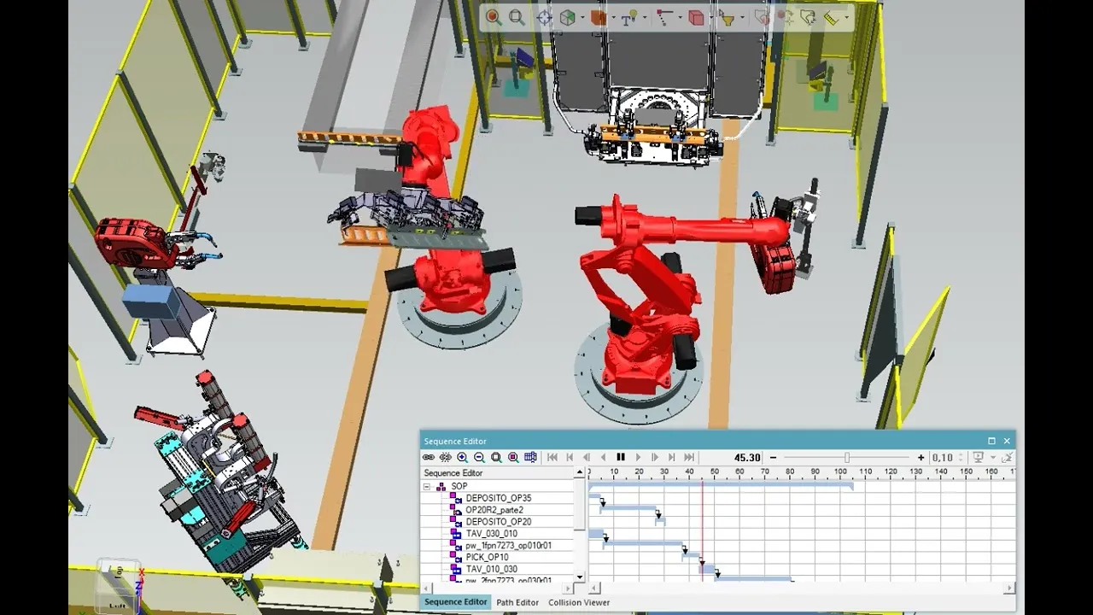
Task: Open the pick level dropdown arrow
Action: [680, 17]
